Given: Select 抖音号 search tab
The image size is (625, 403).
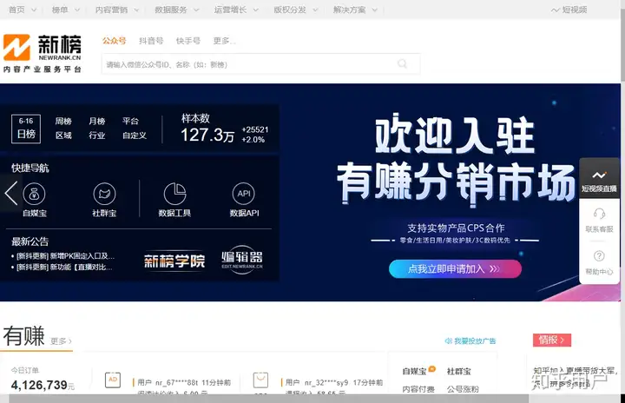Looking at the screenshot, I should pyautogui.click(x=151, y=41).
